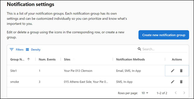Click 'Your Pie 013 Clemson' cell

click(78, 71)
